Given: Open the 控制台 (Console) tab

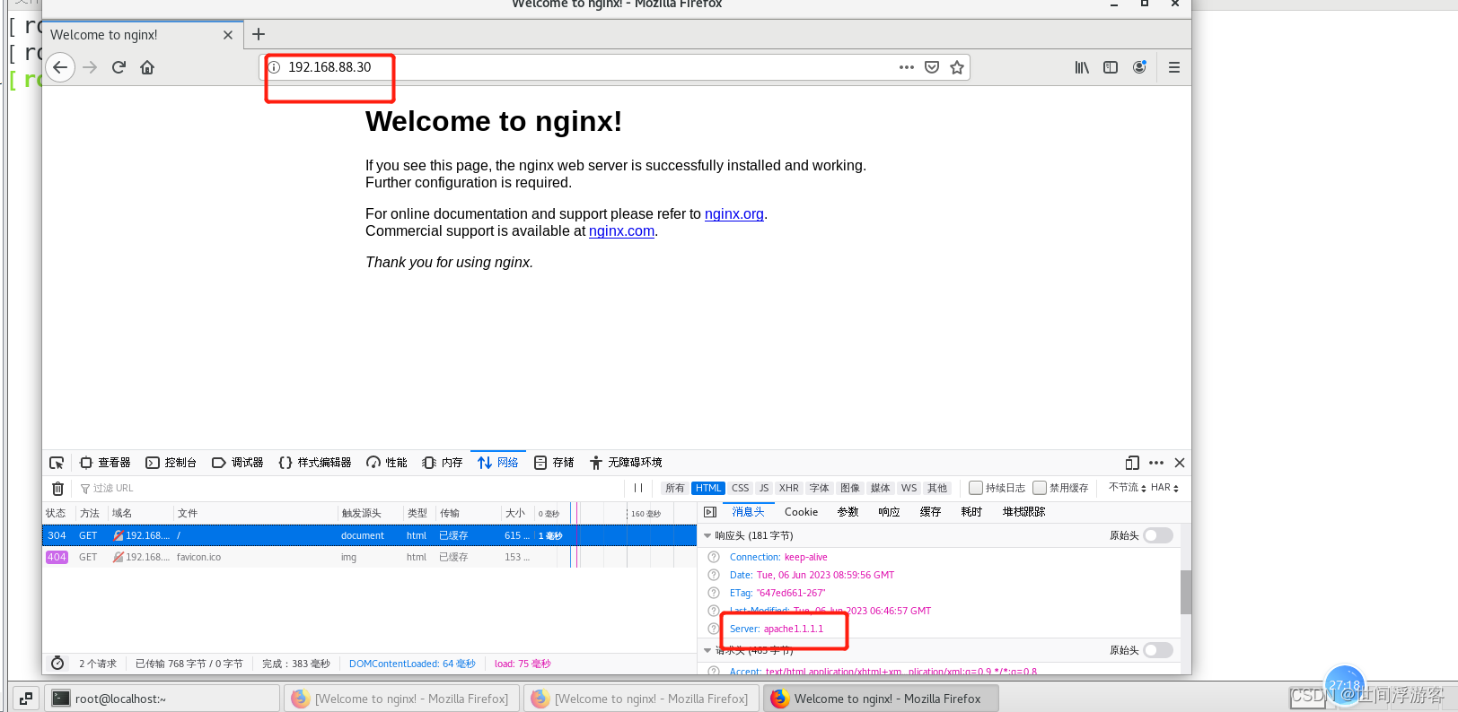Looking at the screenshot, I should pyautogui.click(x=171, y=463).
